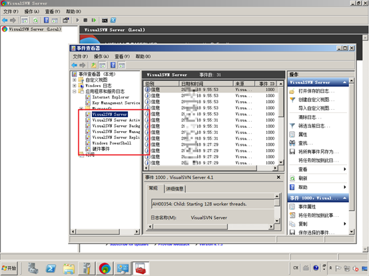Click event list vertical scrollbar down arrow

pyautogui.click(x=281, y=162)
